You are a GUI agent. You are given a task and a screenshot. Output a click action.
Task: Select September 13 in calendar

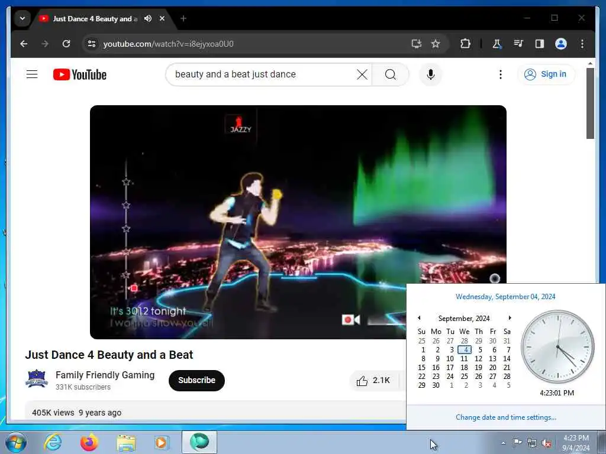coord(492,359)
